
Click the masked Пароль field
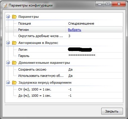[x=82, y=55]
